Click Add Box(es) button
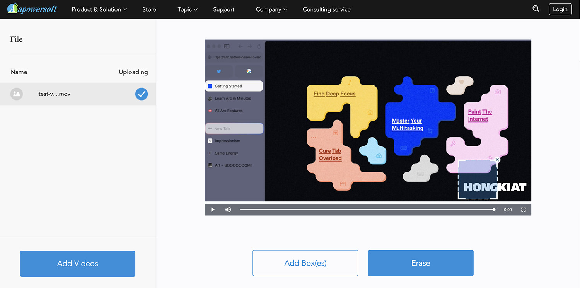The image size is (580, 288). pos(305,263)
